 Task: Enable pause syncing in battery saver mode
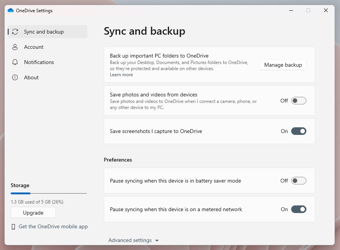pos(299,181)
